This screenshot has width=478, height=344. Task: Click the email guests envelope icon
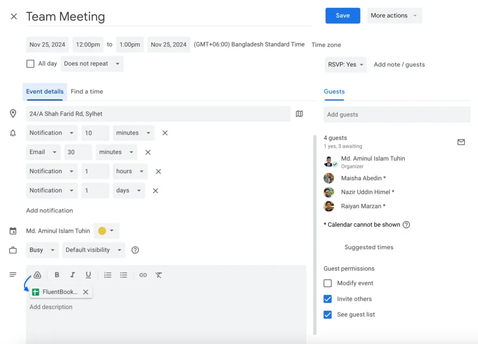[x=461, y=142]
